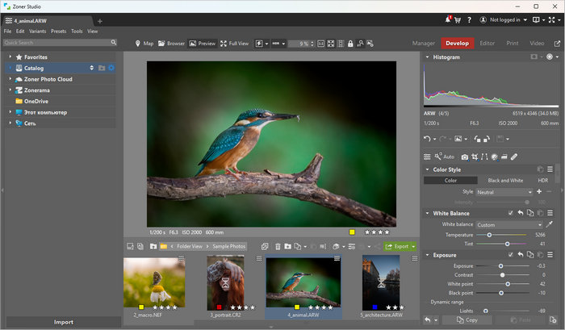Viewport: 565px width, 330px height.
Task: Toggle the Exposure adjustment checkbox
Action: point(510,255)
